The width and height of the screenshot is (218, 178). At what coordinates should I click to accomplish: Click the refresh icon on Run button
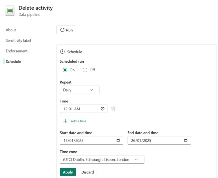[x=62, y=30]
